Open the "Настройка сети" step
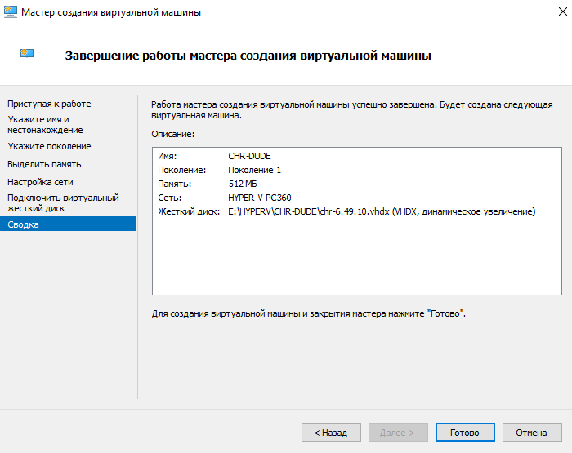The image size is (572, 453). [x=41, y=182]
